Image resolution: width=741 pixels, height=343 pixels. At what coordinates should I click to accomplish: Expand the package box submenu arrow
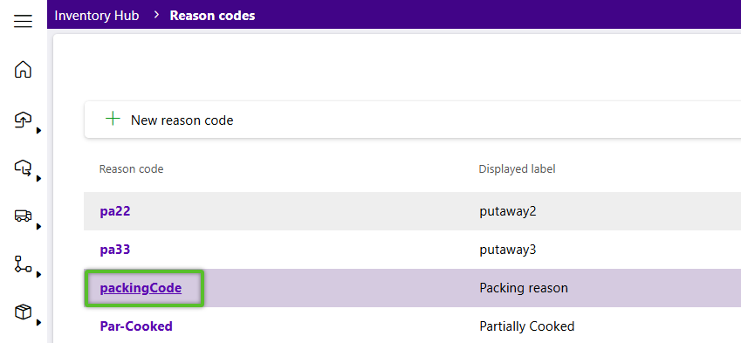38,323
